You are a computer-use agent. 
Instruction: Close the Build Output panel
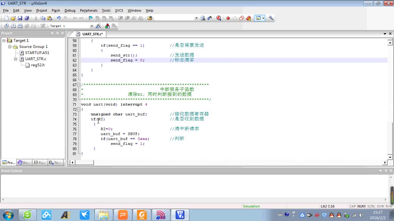click(391, 171)
